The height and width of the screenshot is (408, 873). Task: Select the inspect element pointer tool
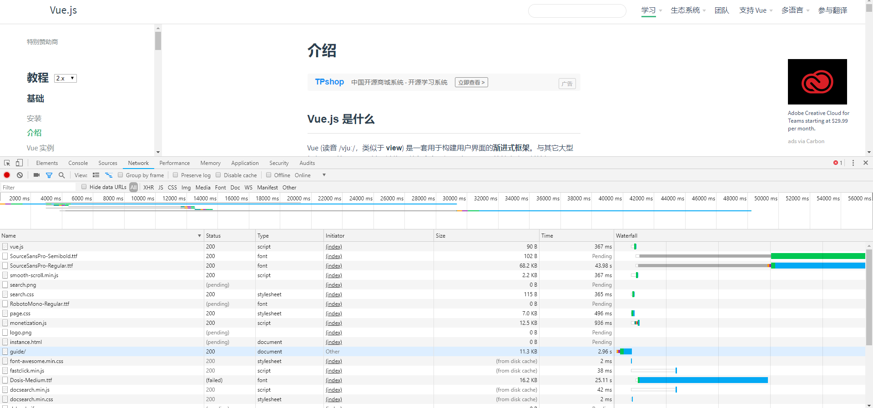pyautogui.click(x=7, y=163)
